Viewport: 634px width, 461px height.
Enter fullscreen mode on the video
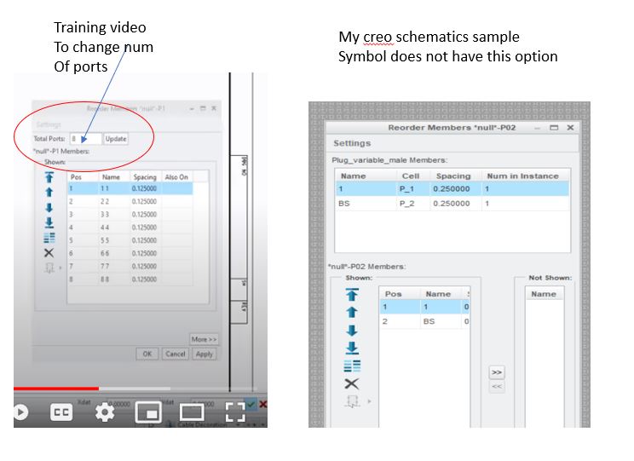(235, 412)
